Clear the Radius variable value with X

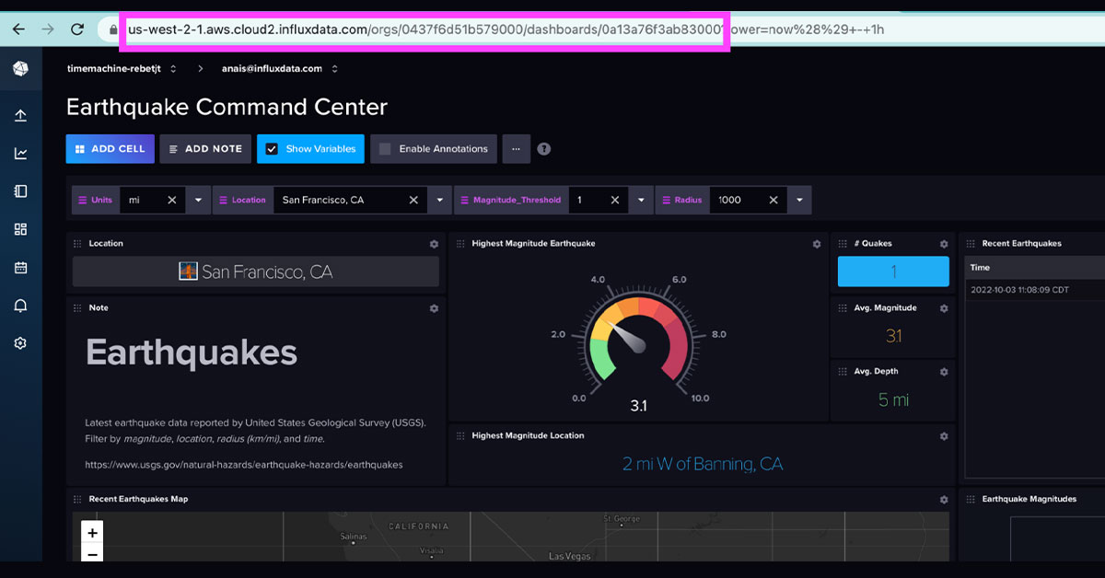click(773, 200)
